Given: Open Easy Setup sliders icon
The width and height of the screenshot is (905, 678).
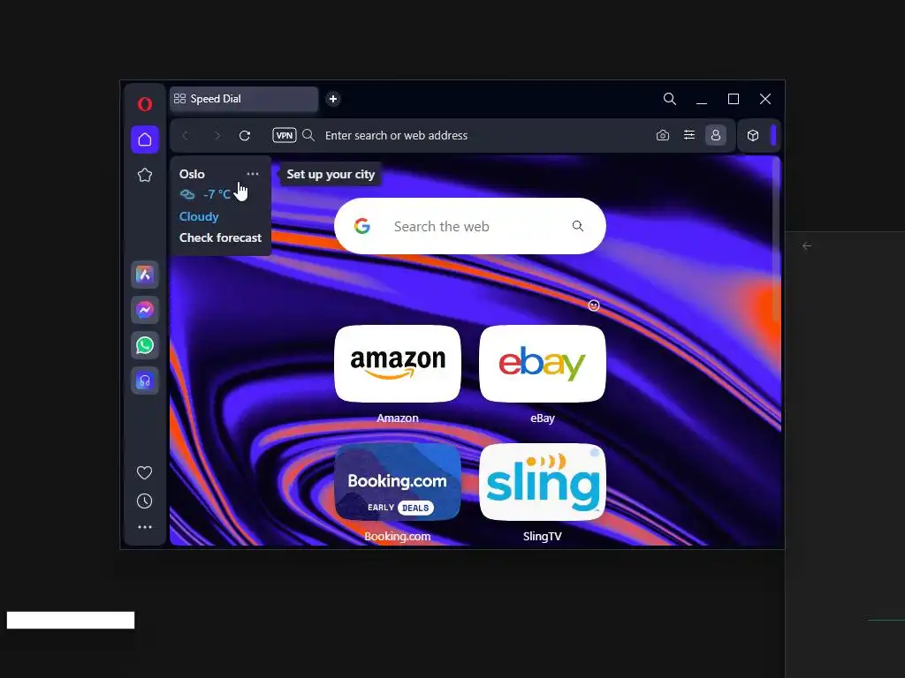Looking at the screenshot, I should pos(689,135).
